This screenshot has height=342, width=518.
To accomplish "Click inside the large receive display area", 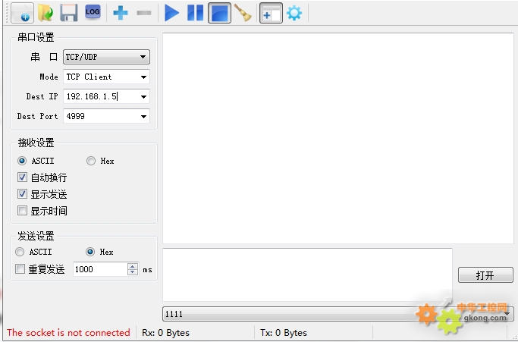I will coord(338,138).
